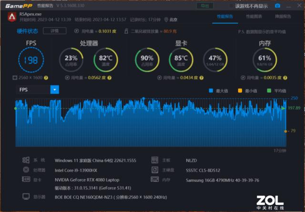
Task: Open the FPS chart metric dropdown arrow
Action: pos(55,90)
